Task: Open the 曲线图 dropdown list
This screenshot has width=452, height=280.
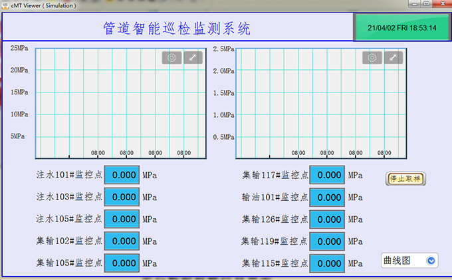Action: pos(431,261)
